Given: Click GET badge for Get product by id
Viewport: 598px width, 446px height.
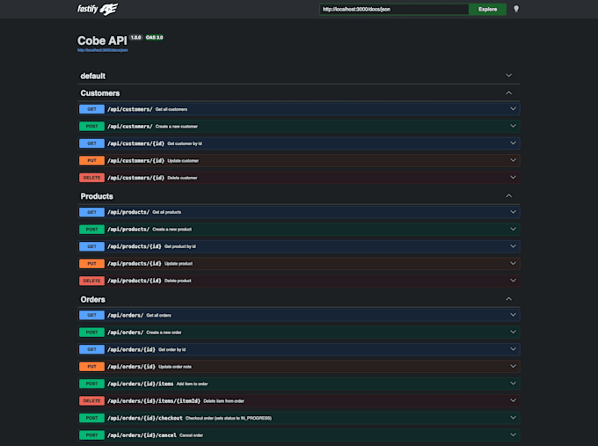Looking at the screenshot, I should point(91,246).
